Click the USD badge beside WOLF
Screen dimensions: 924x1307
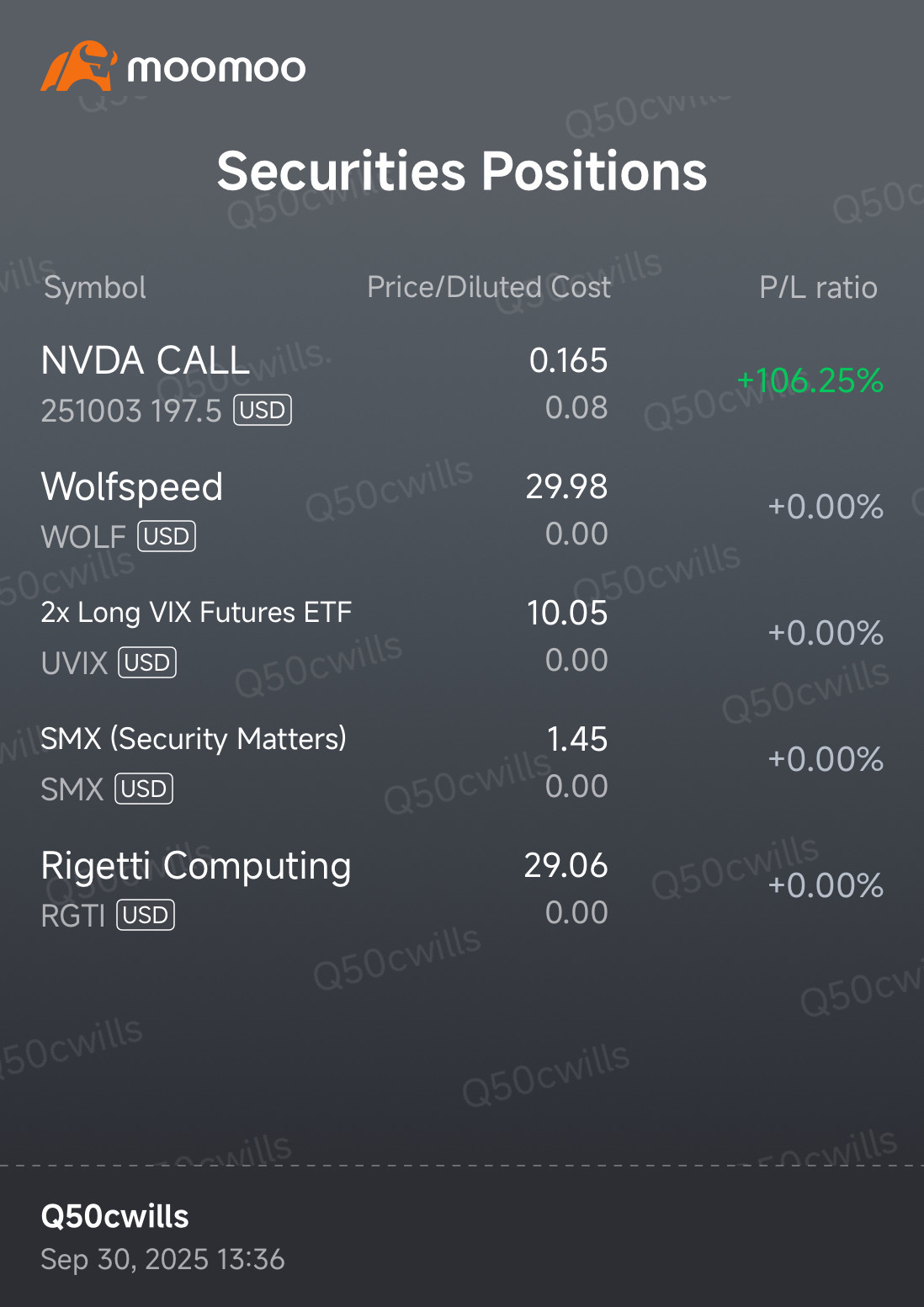click(x=167, y=537)
